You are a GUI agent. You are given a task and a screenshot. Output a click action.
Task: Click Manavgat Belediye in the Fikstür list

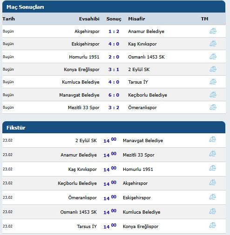143,141
